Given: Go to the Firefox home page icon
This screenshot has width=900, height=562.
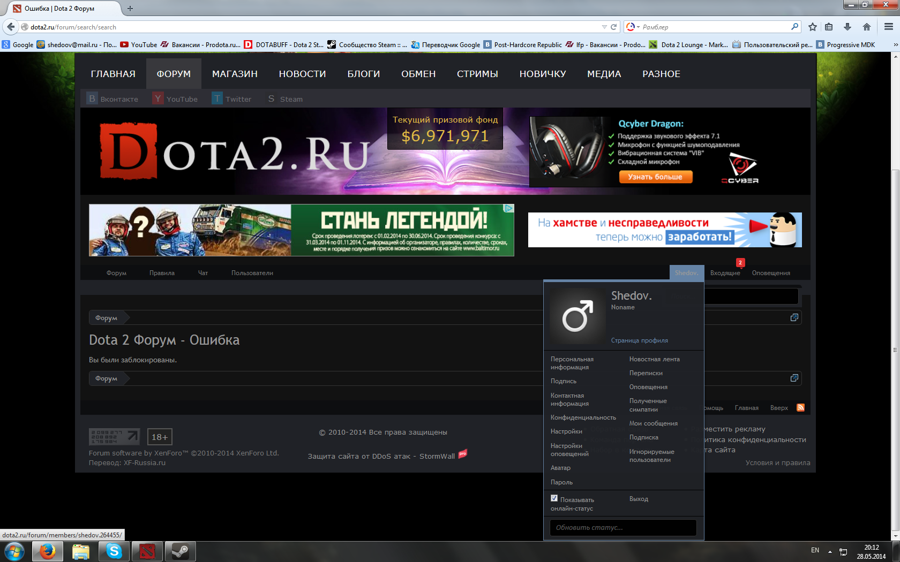Looking at the screenshot, I should (867, 27).
